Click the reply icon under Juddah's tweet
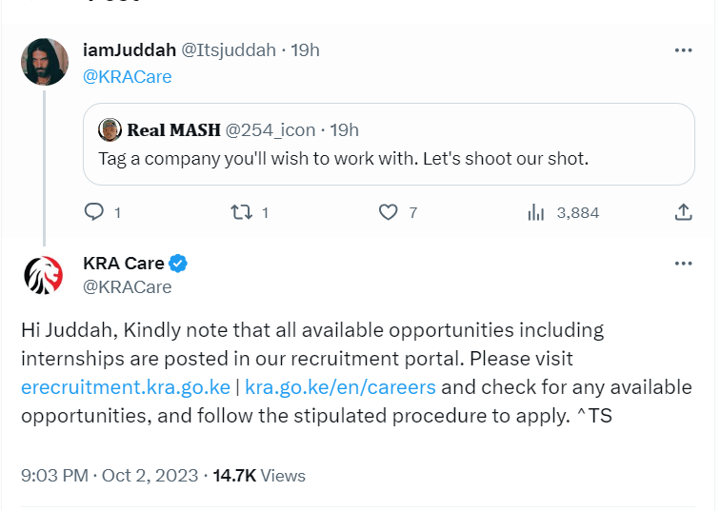The image size is (721, 511). [x=94, y=212]
